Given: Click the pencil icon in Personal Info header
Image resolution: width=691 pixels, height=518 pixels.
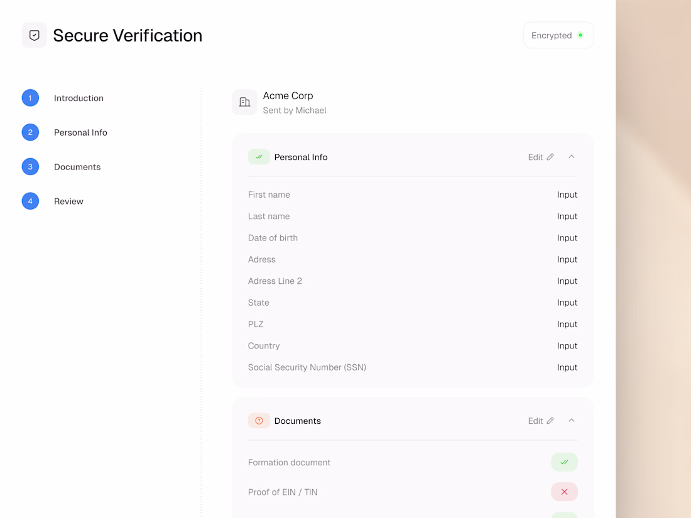Looking at the screenshot, I should pyautogui.click(x=550, y=157).
